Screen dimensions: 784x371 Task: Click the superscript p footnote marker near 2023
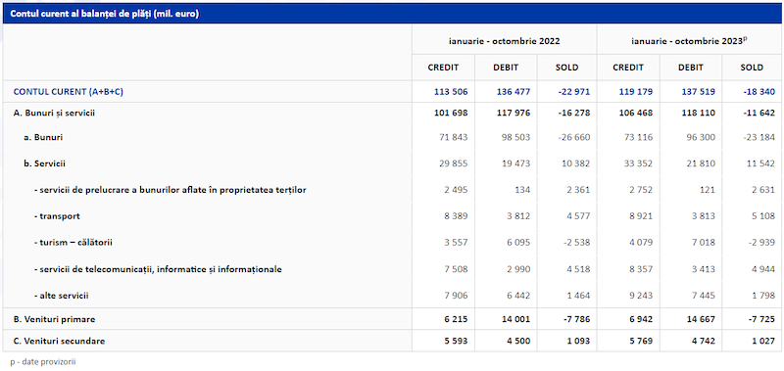[x=745, y=39]
